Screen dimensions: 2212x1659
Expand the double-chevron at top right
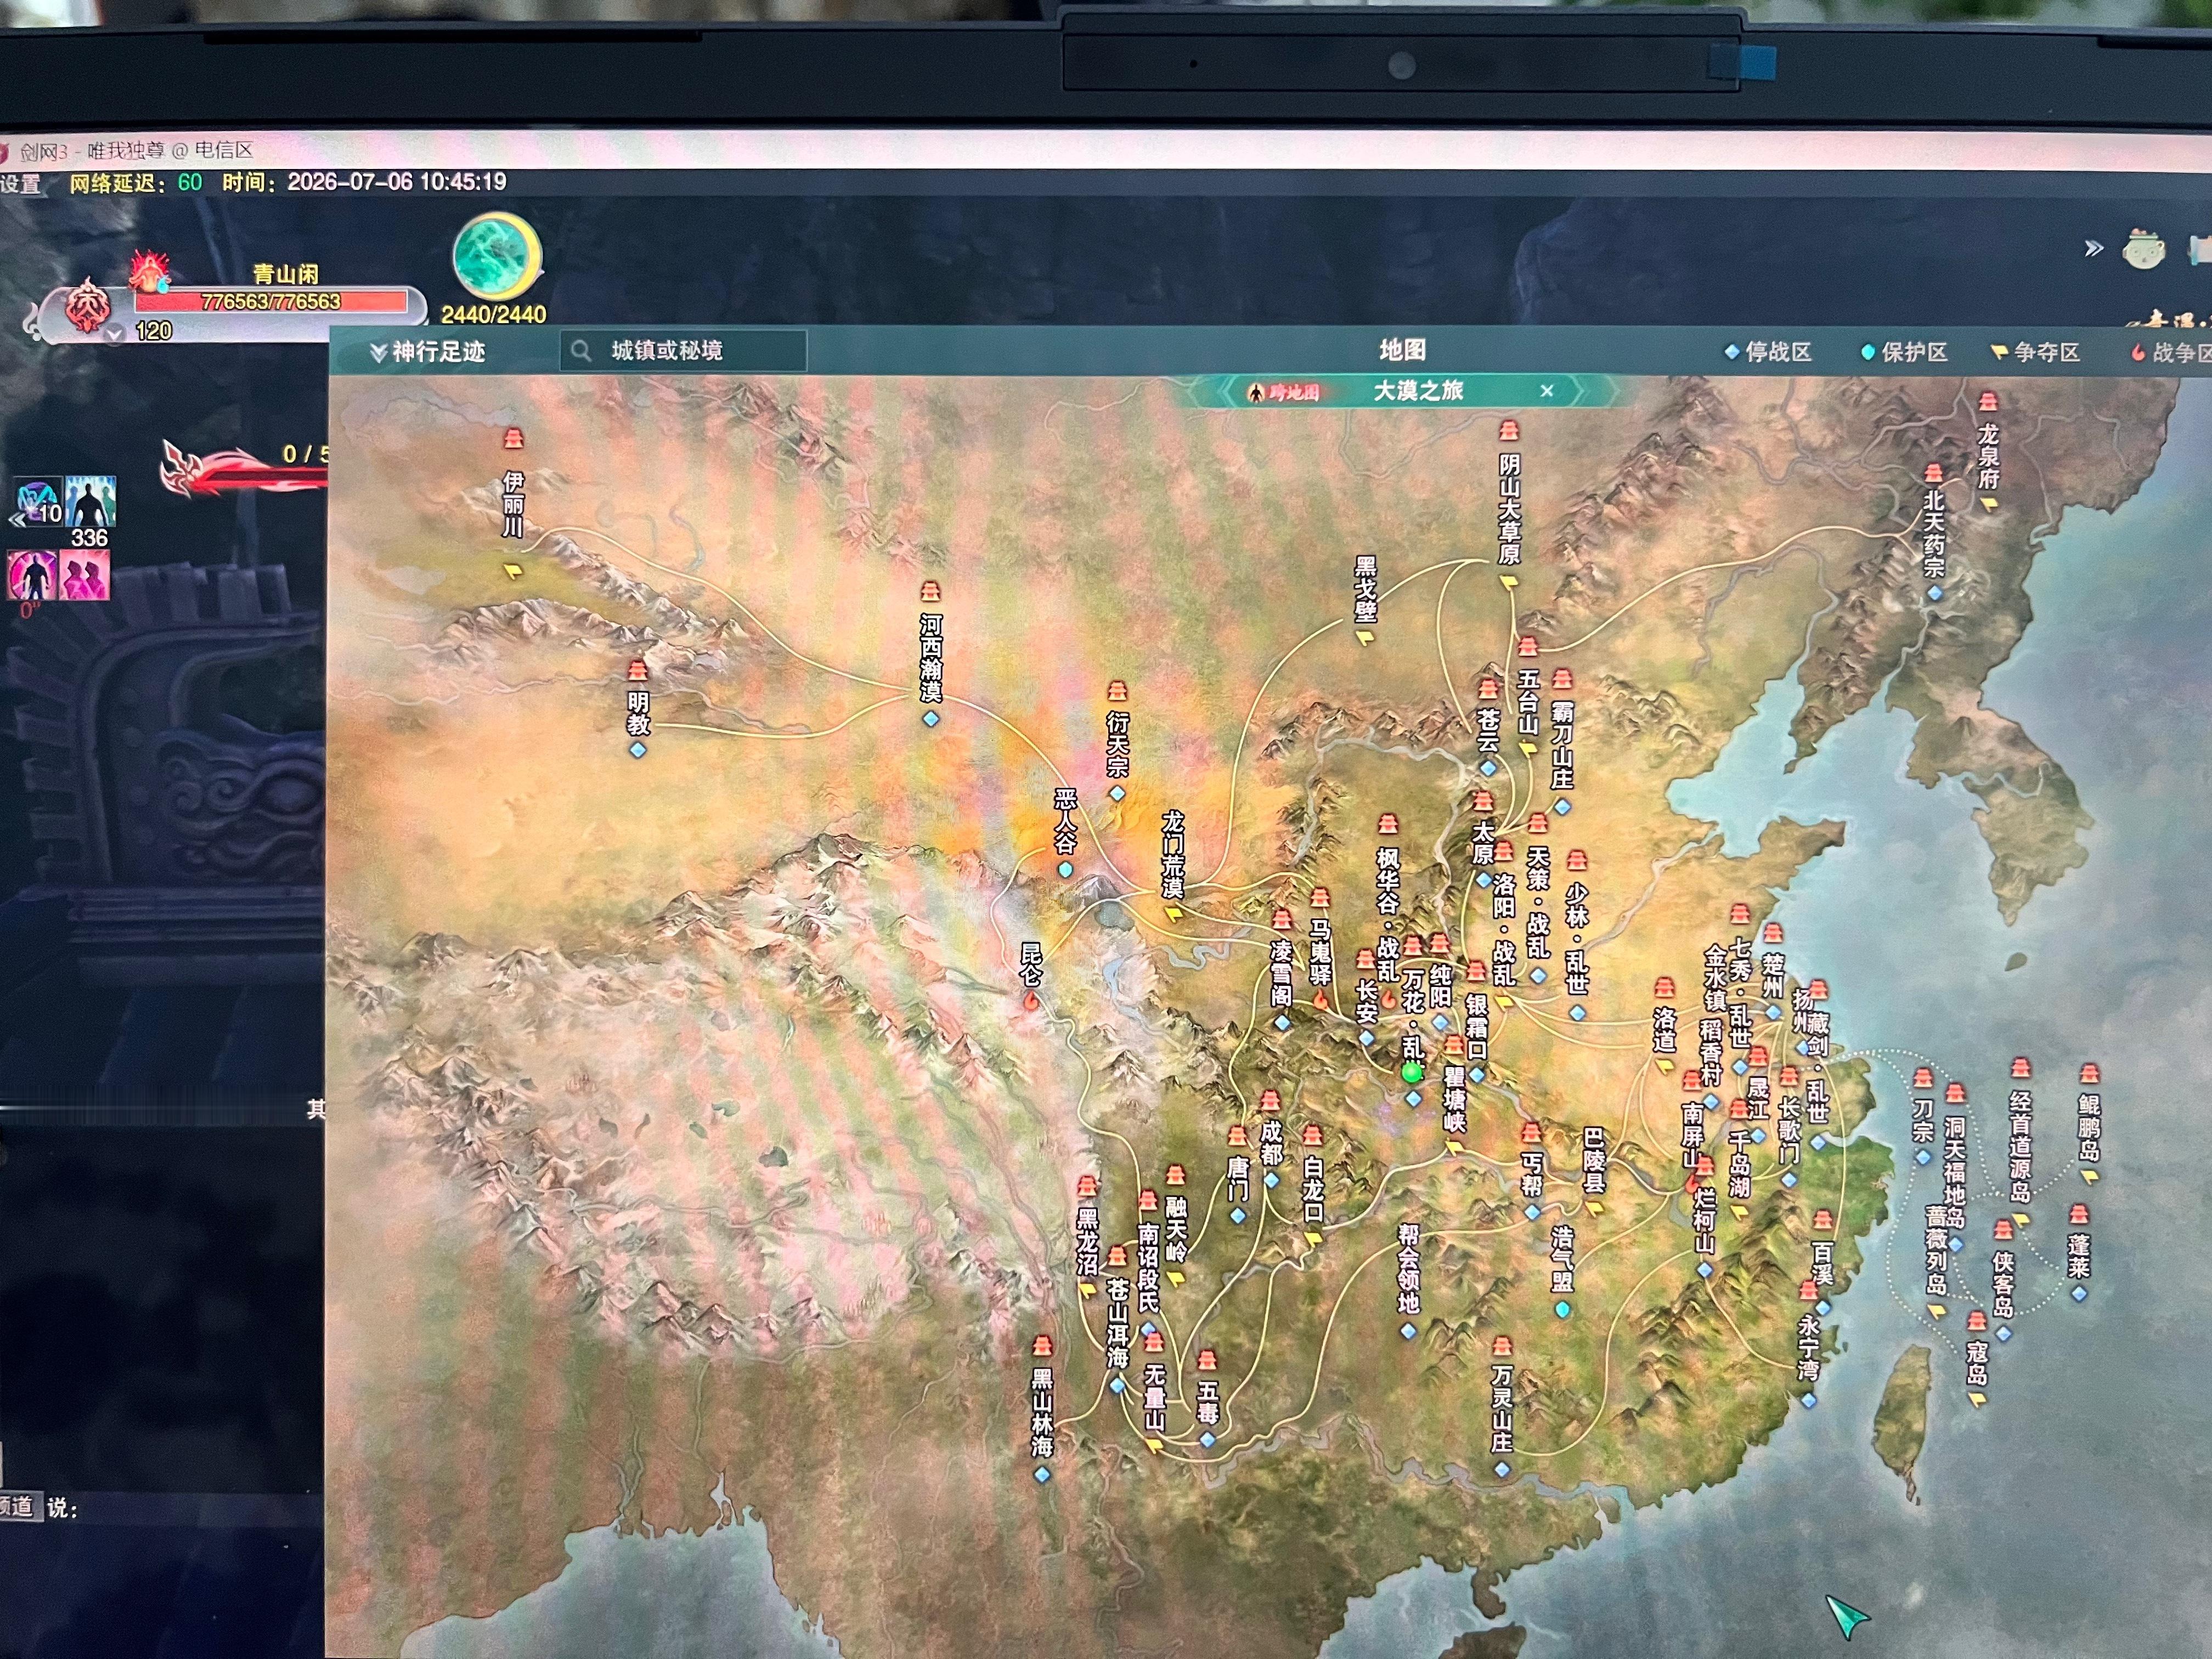pos(2094,248)
